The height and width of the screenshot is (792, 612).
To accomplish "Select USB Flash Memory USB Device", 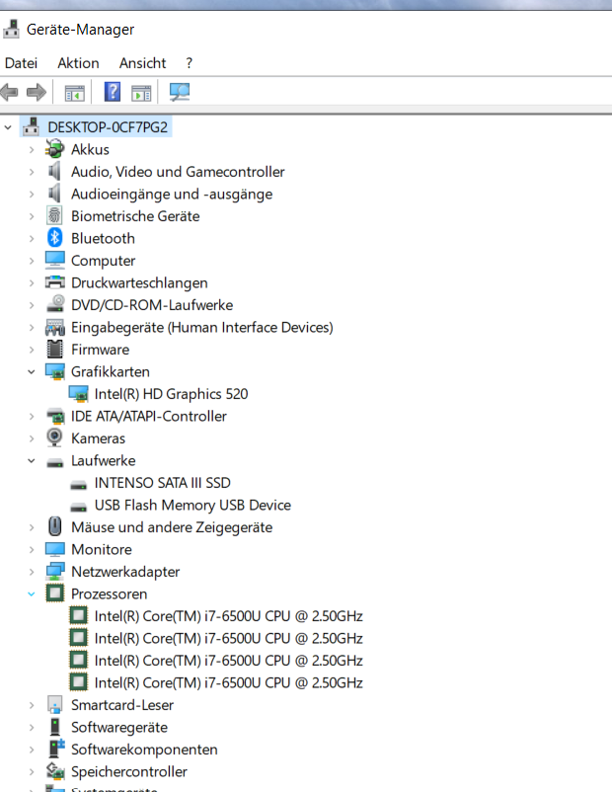I will coord(192,505).
